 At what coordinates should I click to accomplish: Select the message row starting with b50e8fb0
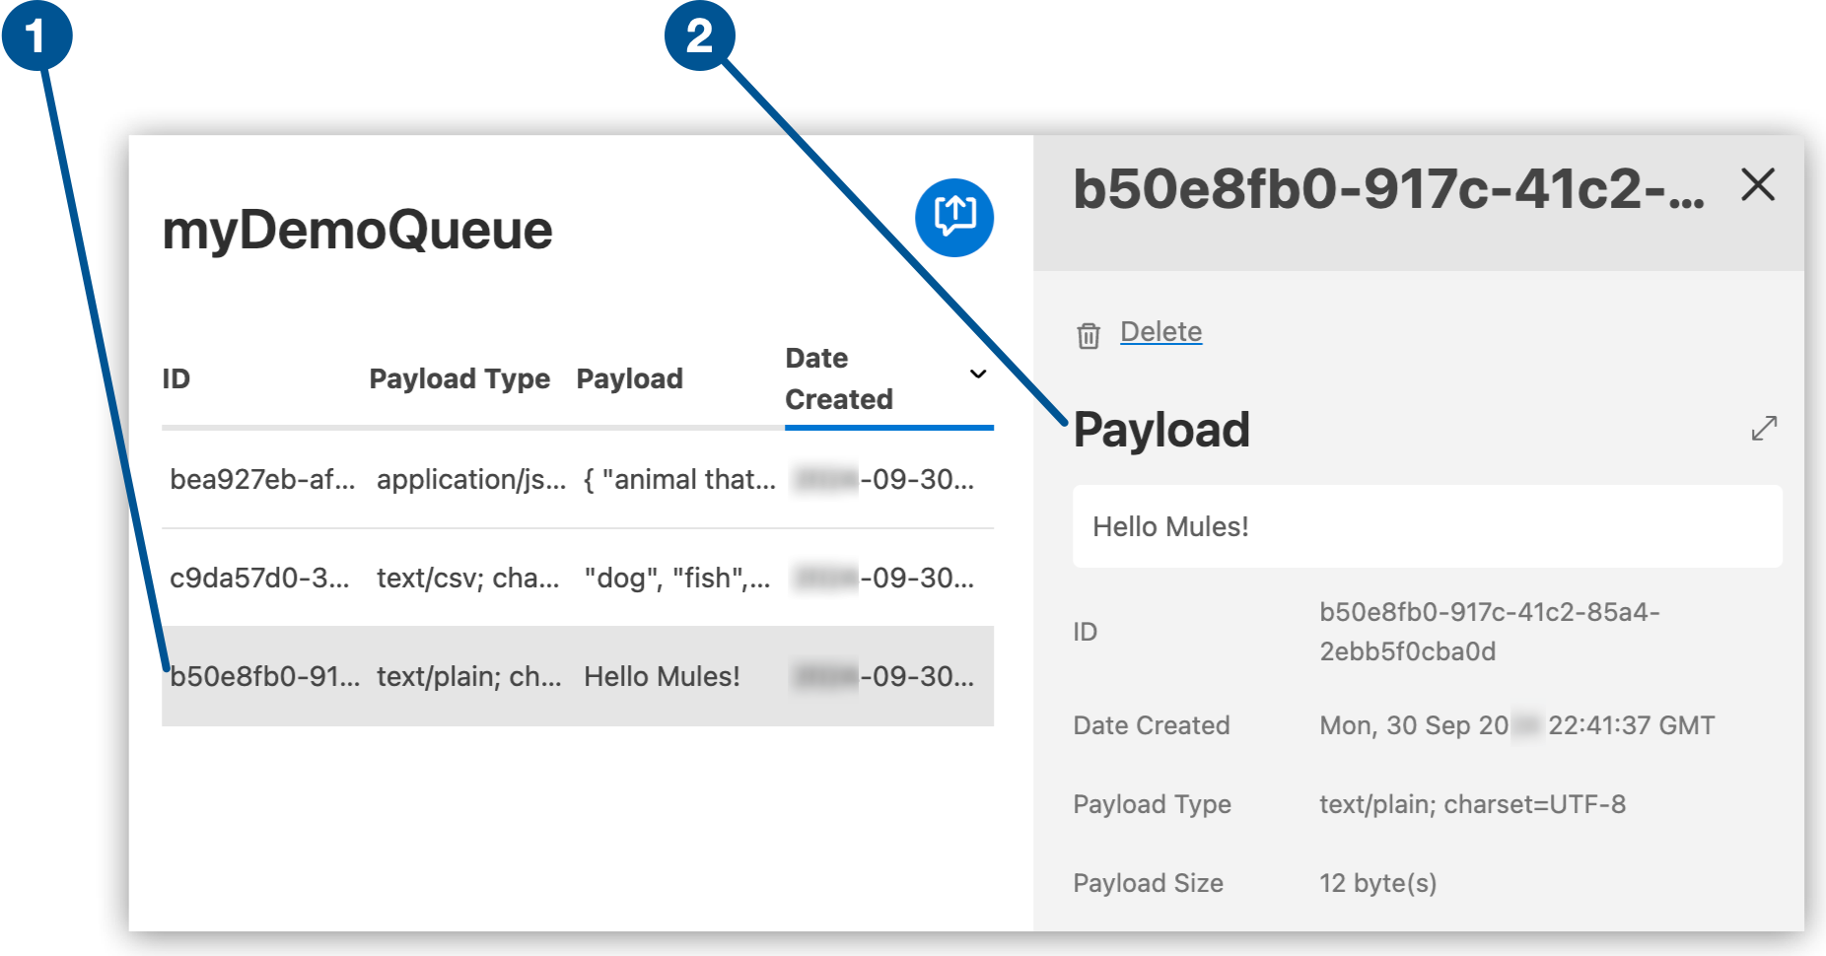point(577,676)
